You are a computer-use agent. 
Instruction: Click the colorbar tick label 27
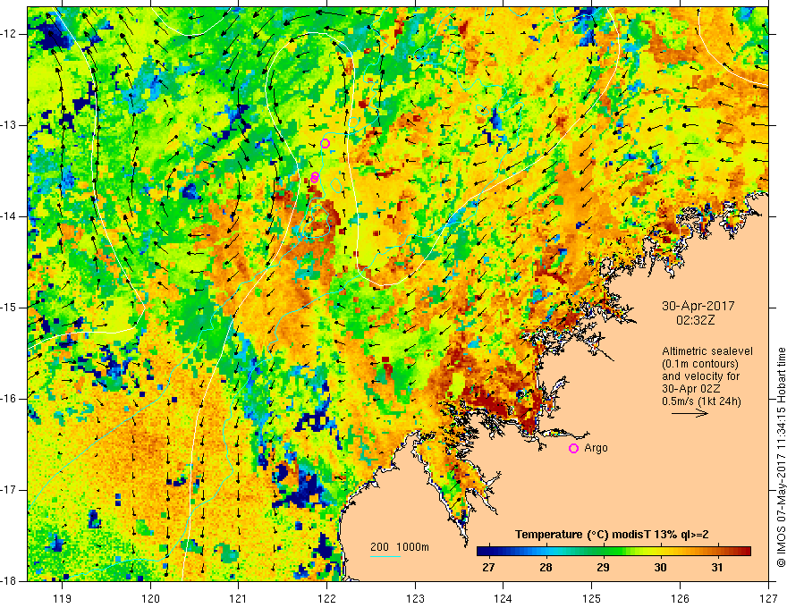[x=488, y=568]
